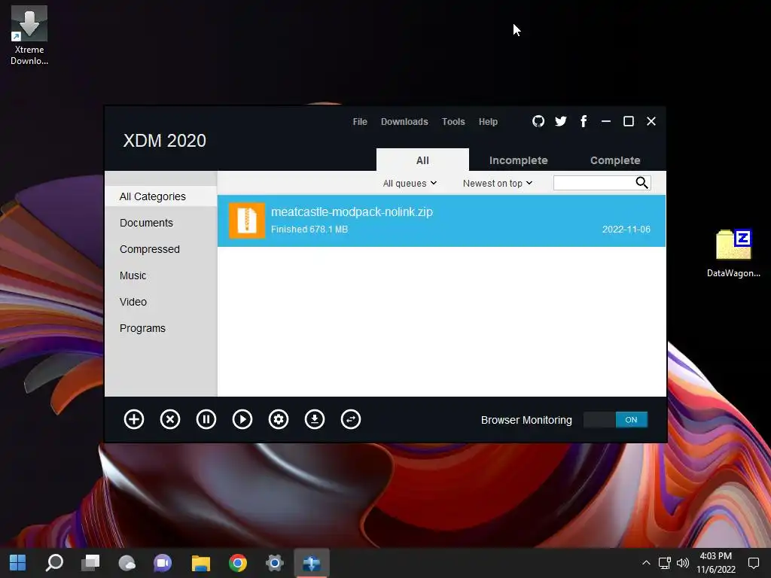Open File Explorer from taskbar
This screenshot has height=578, width=771.
click(x=200, y=563)
